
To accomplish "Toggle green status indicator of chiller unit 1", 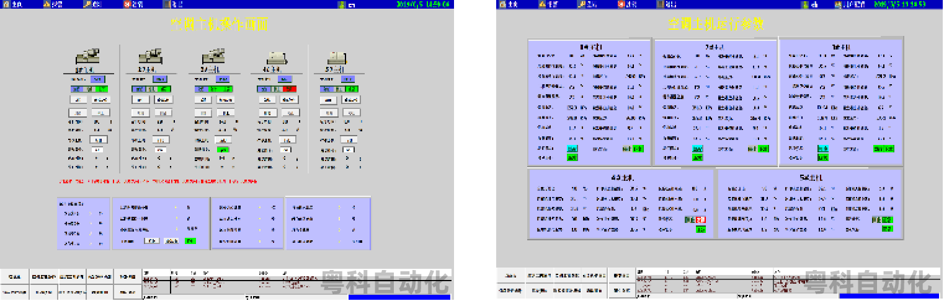I will pos(103,89).
